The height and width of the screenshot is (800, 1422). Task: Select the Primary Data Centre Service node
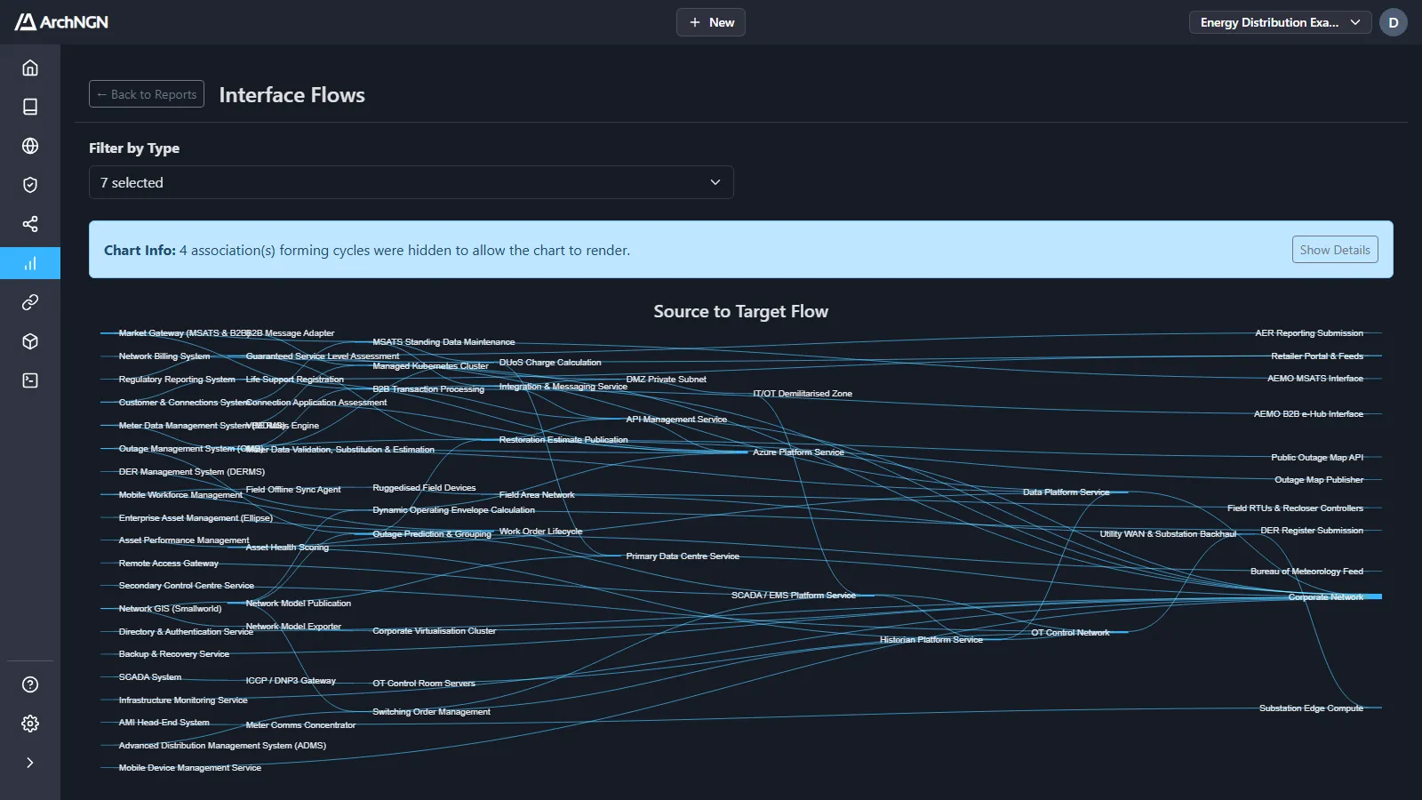tap(683, 556)
